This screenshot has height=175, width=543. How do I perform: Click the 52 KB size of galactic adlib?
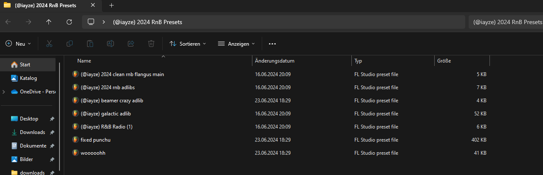(481, 113)
